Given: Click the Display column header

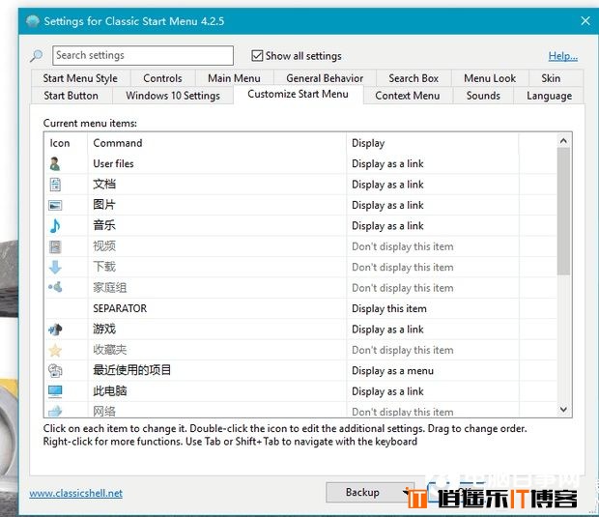Looking at the screenshot, I should [x=433, y=143].
